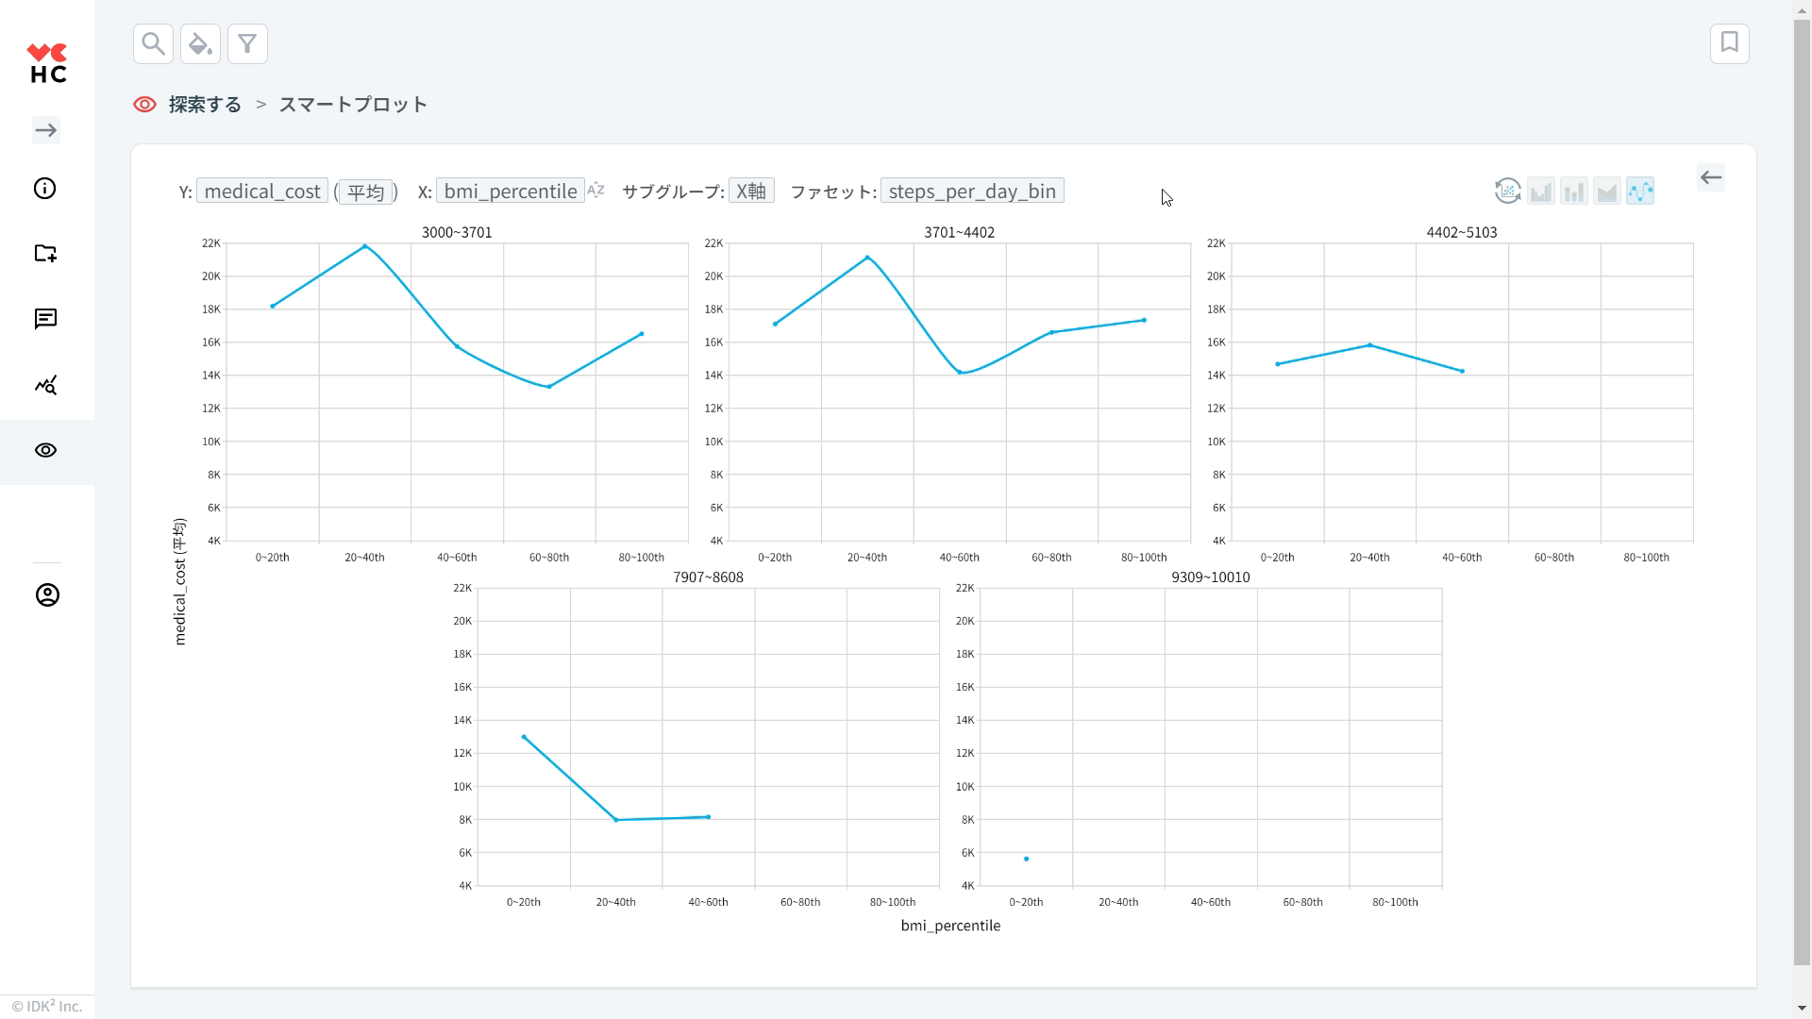Open the Y variable medical_cost selector
Viewport: 1812px width, 1019px height.
tap(262, 192)
